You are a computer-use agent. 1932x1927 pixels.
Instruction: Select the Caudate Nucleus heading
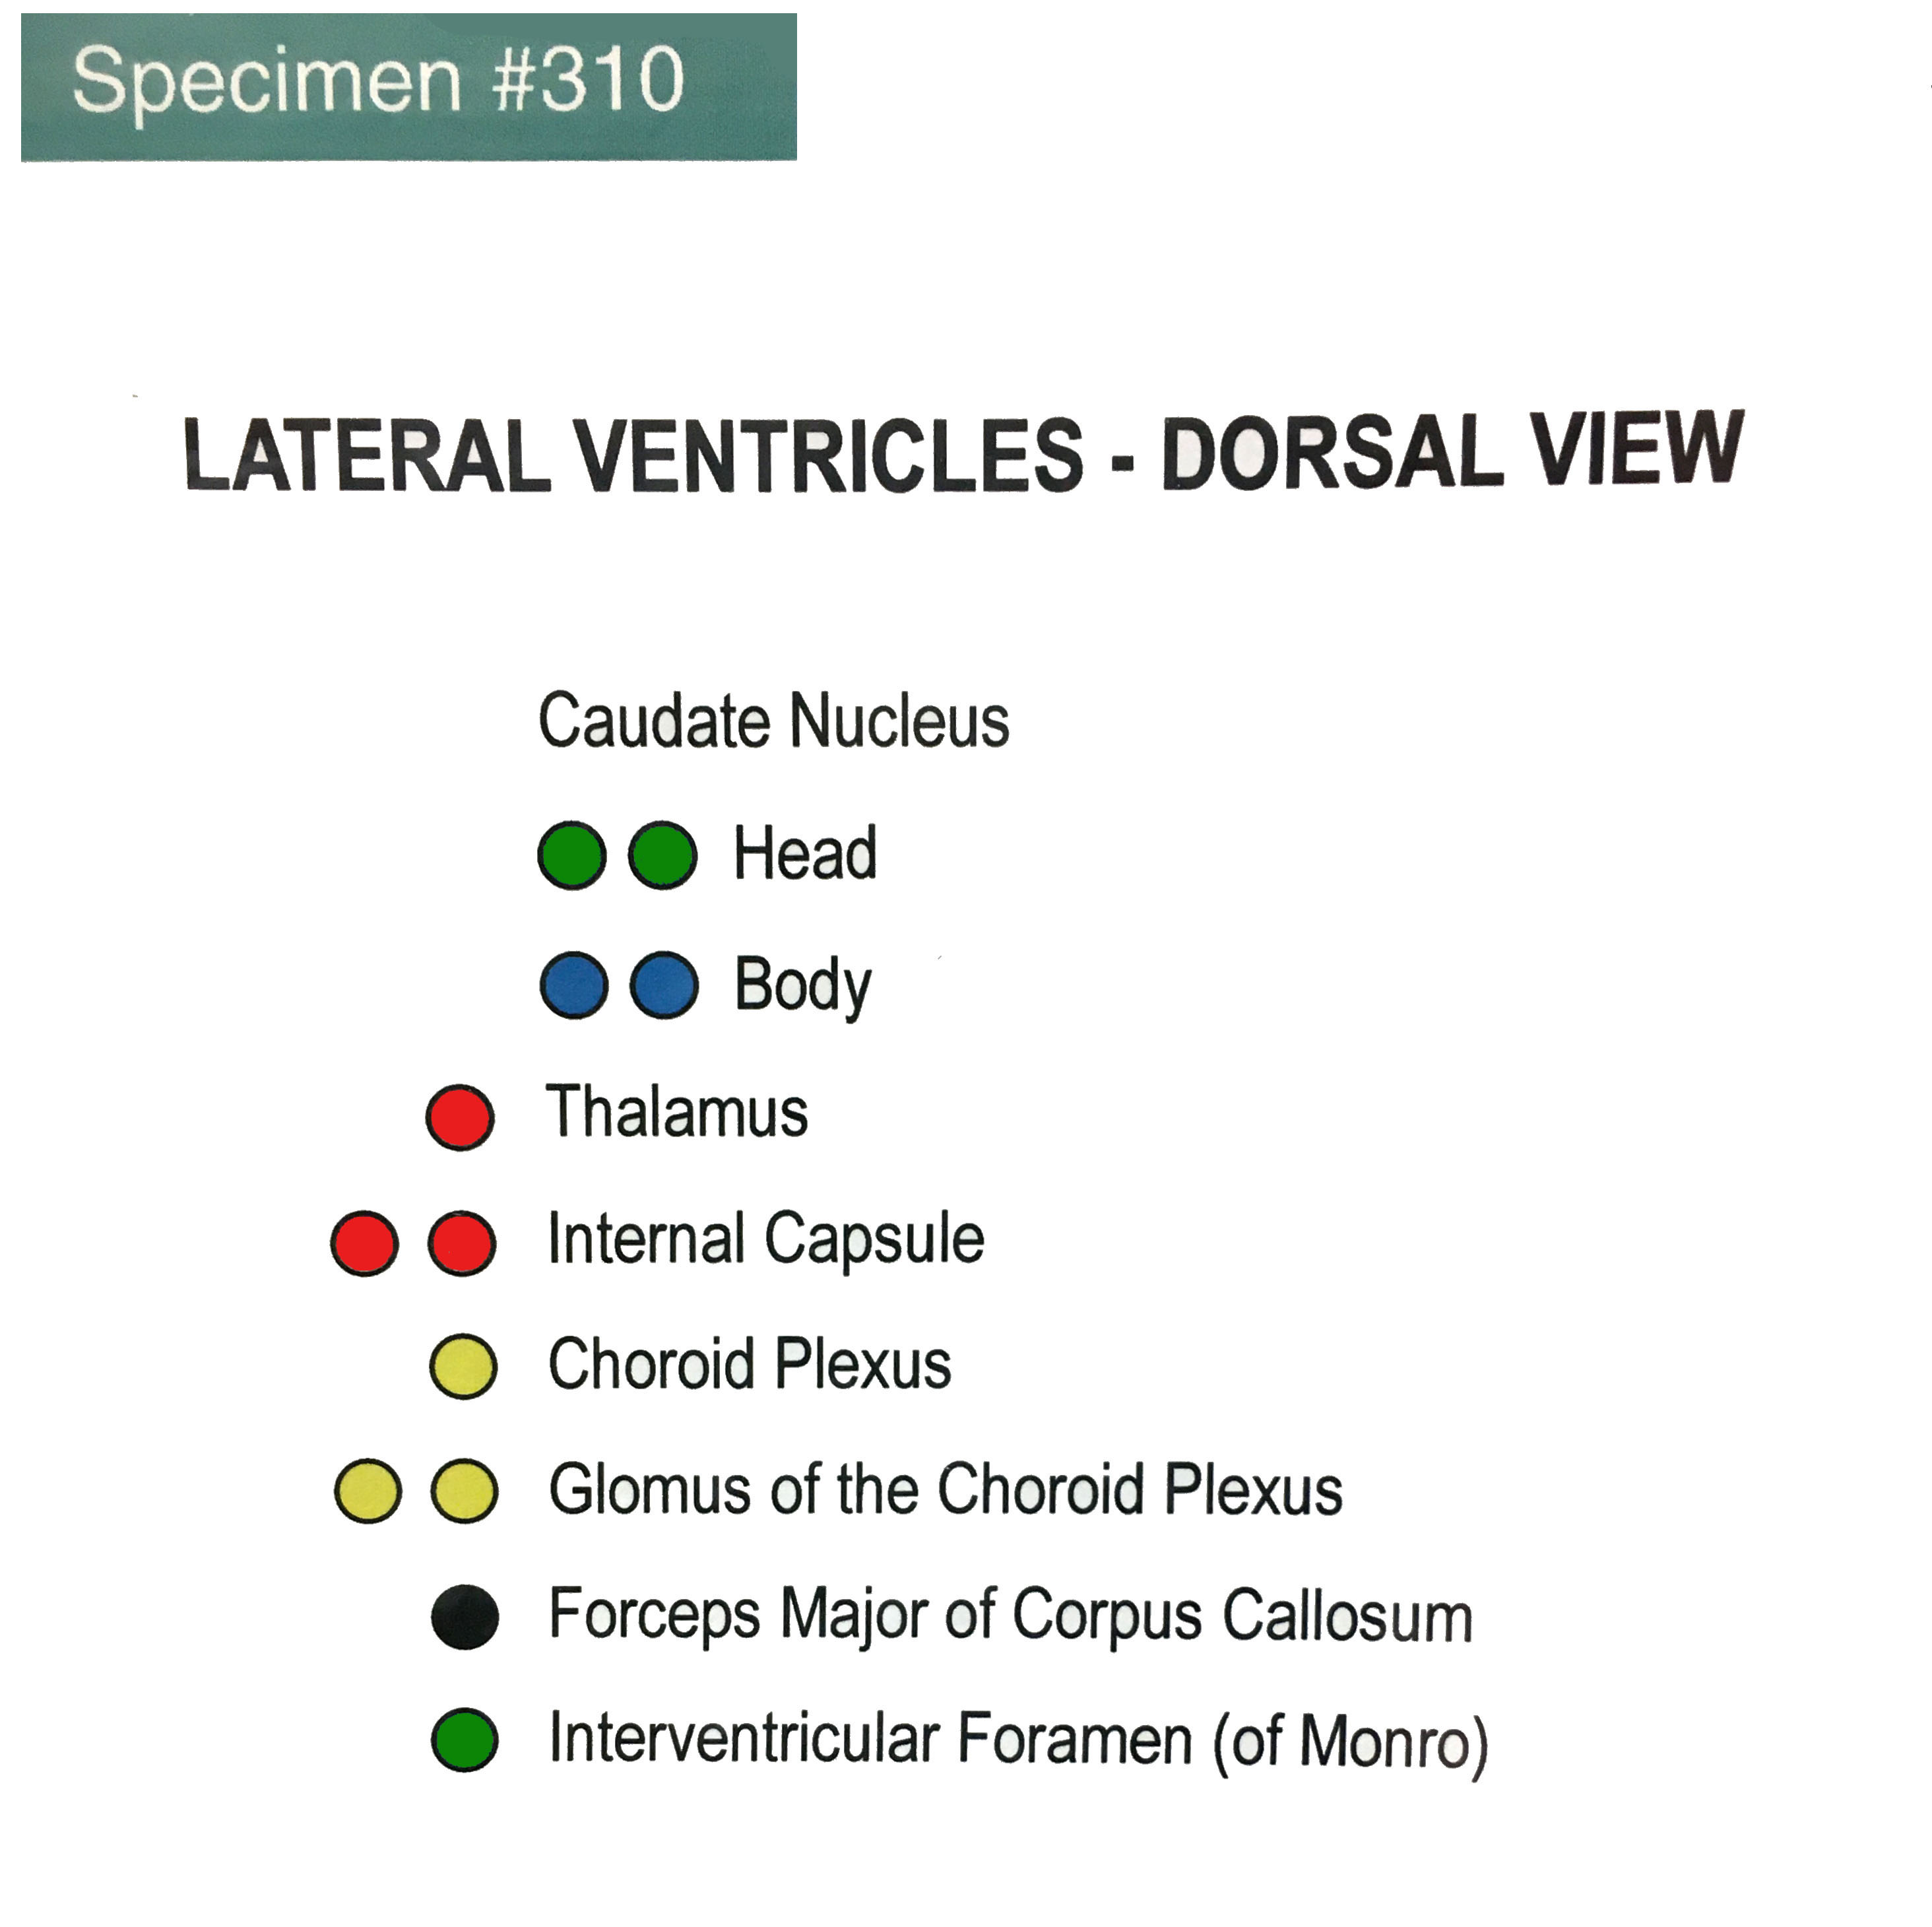pyautogui.click(x=774, y=720)
